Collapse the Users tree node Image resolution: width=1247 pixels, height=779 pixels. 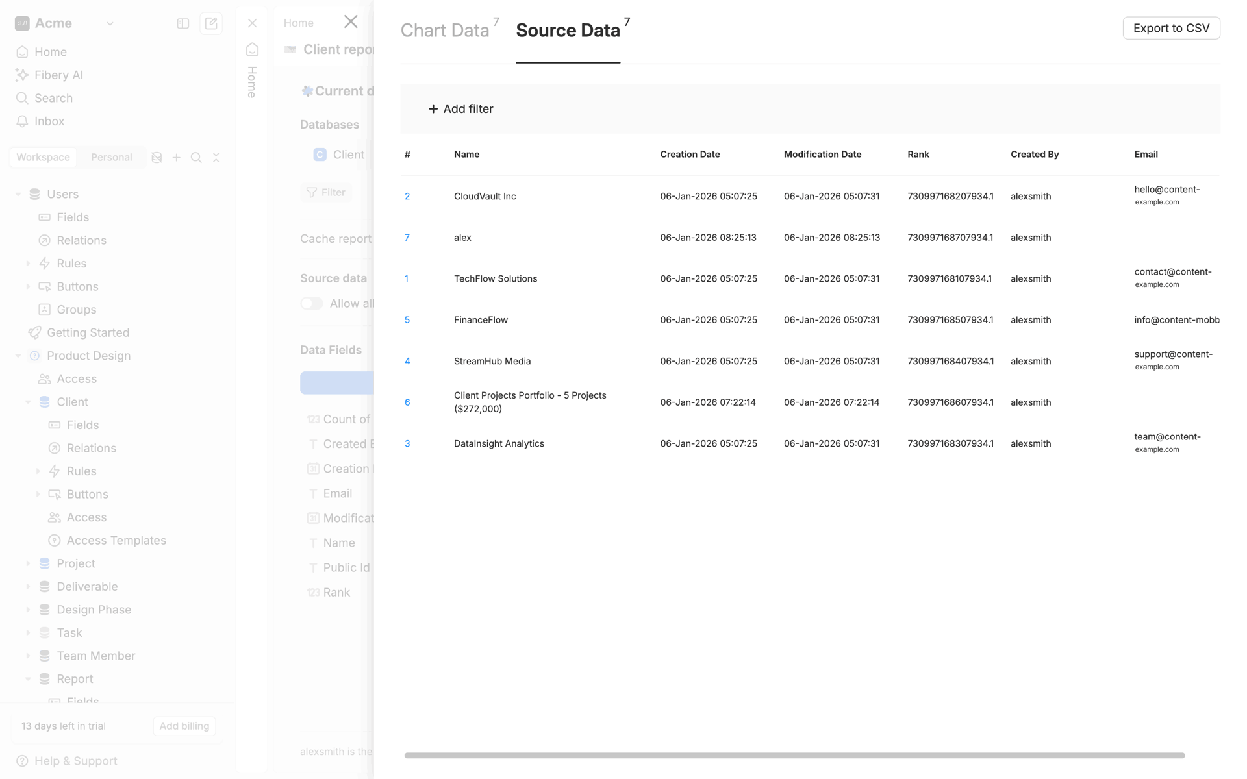click(18, 194)
